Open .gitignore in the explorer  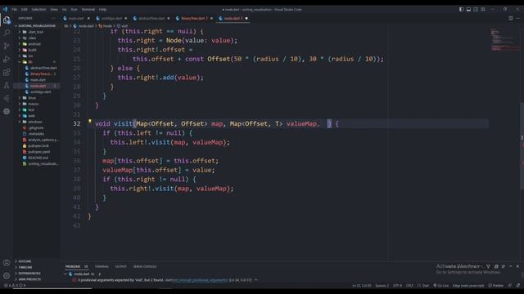coord(37,128)
